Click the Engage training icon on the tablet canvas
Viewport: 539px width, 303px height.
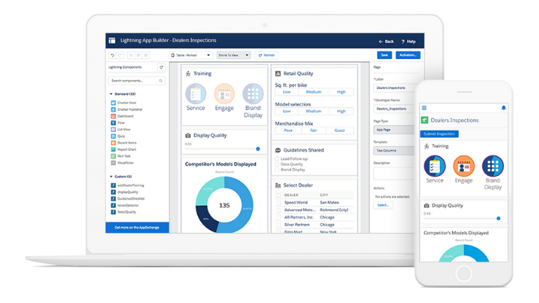pyautogui.click(x=225, y=93)
